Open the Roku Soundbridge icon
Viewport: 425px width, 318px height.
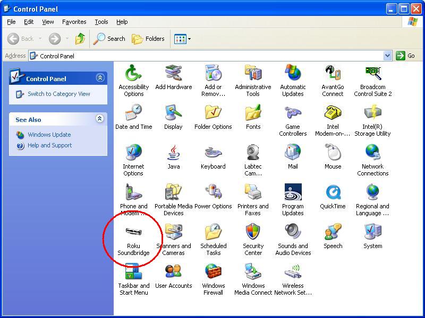133,232
